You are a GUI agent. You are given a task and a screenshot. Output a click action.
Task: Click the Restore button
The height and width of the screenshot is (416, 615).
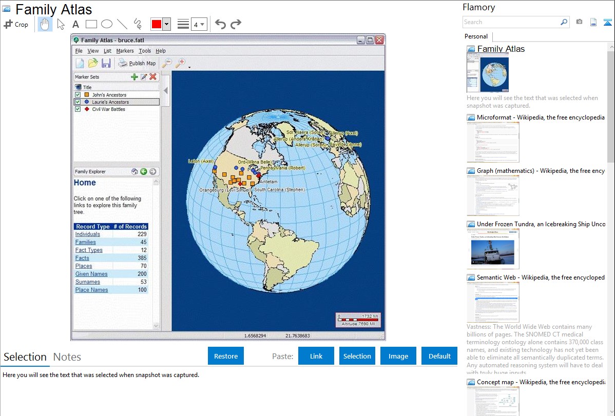226,356
